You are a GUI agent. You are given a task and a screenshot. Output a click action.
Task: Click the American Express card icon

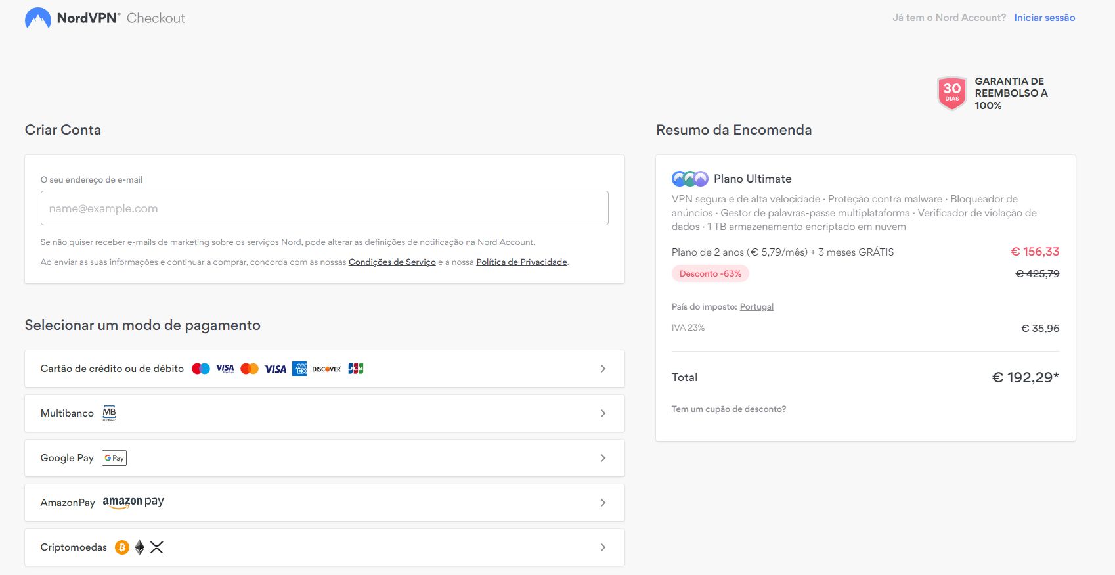(x=299, y=369)
